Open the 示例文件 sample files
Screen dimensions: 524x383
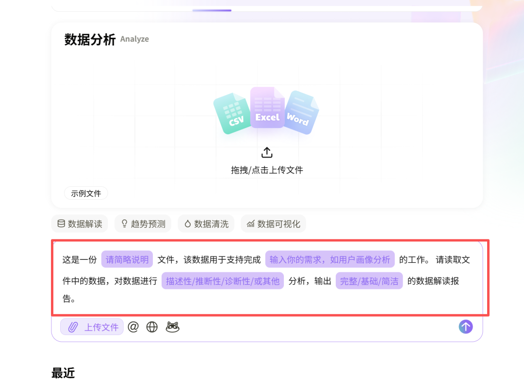tap(86, 193)
